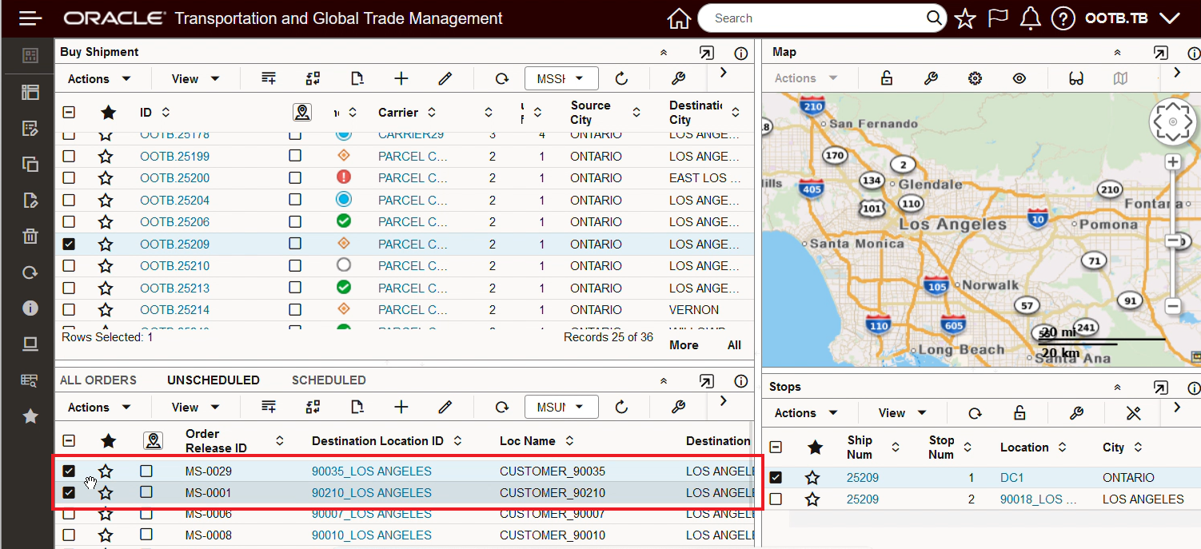
Task: Select the UNSCHEDULED tab
Action: (x=213, y=380)
